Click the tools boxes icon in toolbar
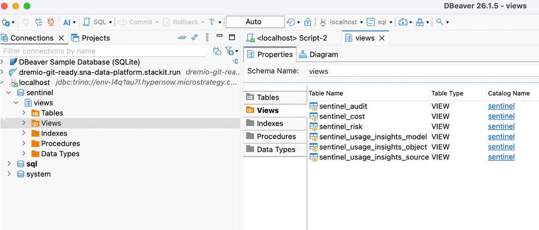Viewport: 539px width, 230px height. [420, 22]
